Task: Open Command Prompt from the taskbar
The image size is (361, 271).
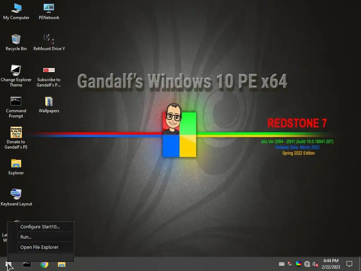Action: [x=27, y=264]
